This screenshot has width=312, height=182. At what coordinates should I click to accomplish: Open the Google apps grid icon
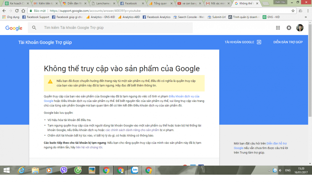pyautogui.click(x=278, y=28)
